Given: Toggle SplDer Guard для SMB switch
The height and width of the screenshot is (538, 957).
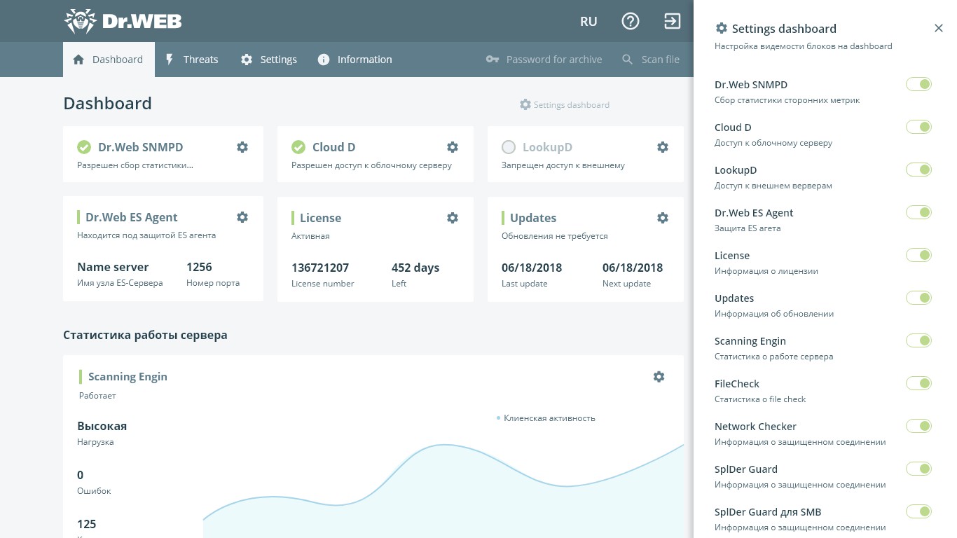Looking at the screenshot, I should (918, 511).
